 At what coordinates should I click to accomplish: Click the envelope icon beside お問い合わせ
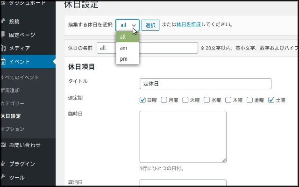(x=3, y=144)
